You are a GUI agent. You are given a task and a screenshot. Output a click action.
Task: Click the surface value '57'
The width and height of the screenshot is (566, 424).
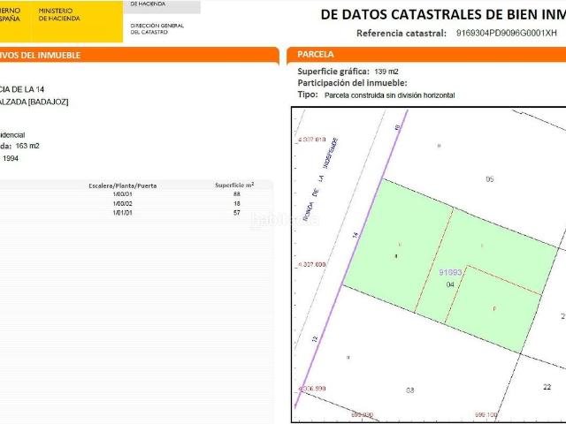[237, 213]
